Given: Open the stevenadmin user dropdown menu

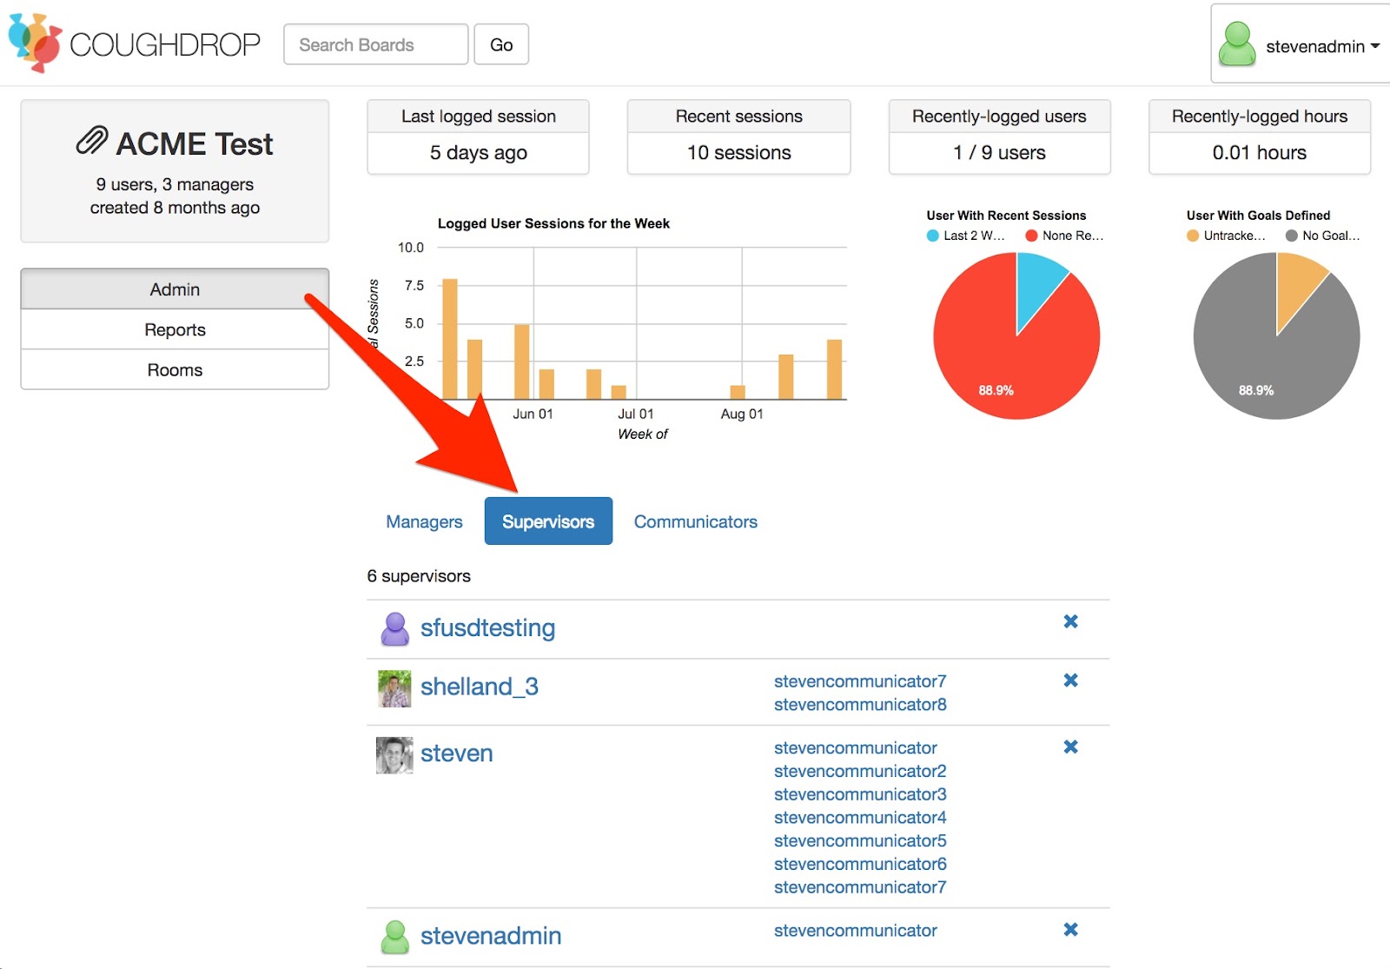Looking at the screenshot, I should [x=1301, y=44].
